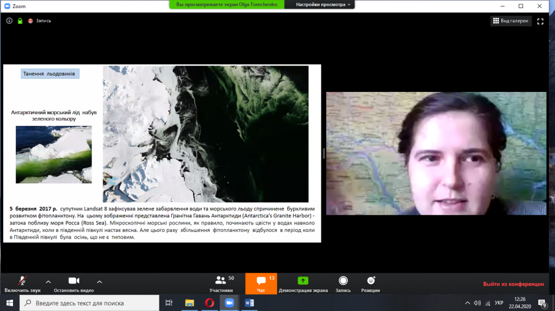
Task: Open meeting information icon
Action: pos(9,21)
